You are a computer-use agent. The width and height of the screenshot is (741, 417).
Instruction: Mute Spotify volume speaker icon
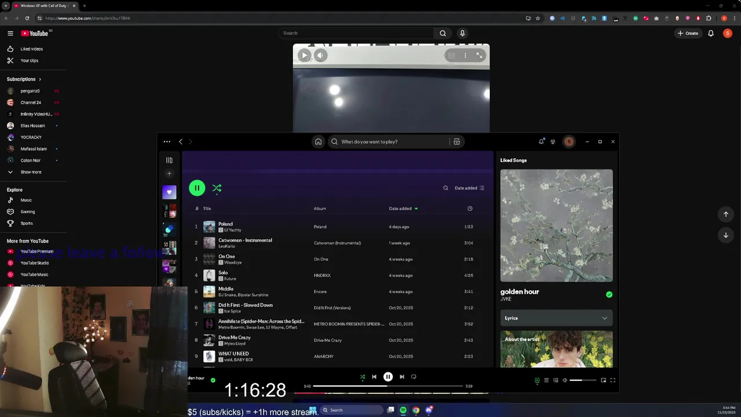coord(565,380)
